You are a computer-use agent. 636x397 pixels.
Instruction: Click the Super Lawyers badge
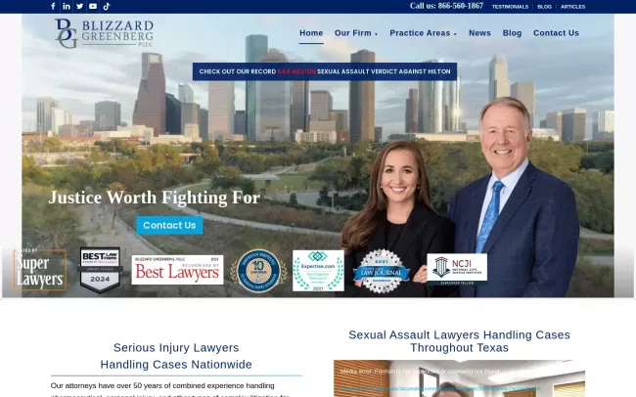tap(40, 269)
